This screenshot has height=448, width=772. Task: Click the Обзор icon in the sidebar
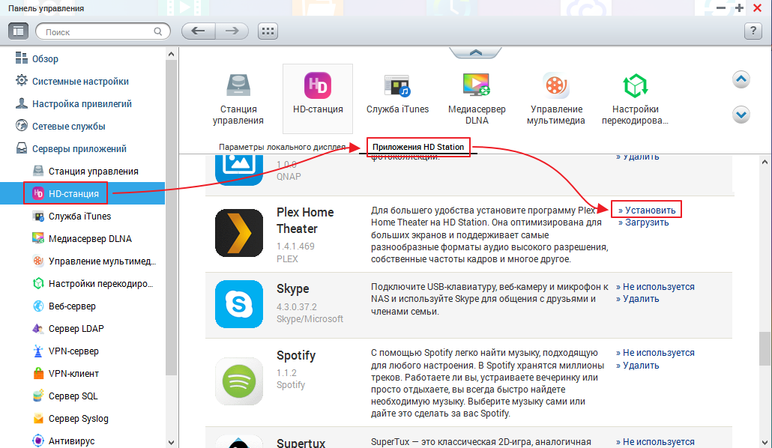[21, 58]
